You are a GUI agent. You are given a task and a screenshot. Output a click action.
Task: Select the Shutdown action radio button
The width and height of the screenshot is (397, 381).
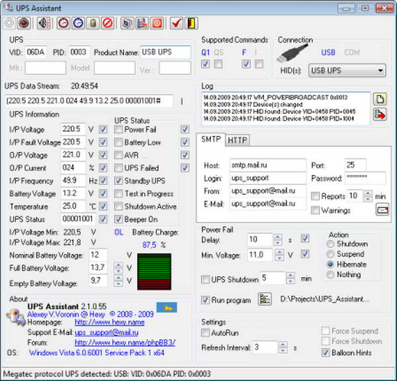tap(330, 244)
